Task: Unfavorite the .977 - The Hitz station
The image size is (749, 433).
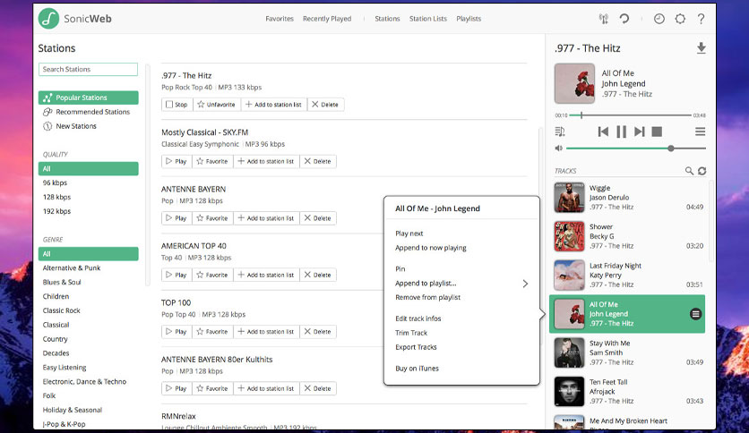Action: [x=217, y=105]
